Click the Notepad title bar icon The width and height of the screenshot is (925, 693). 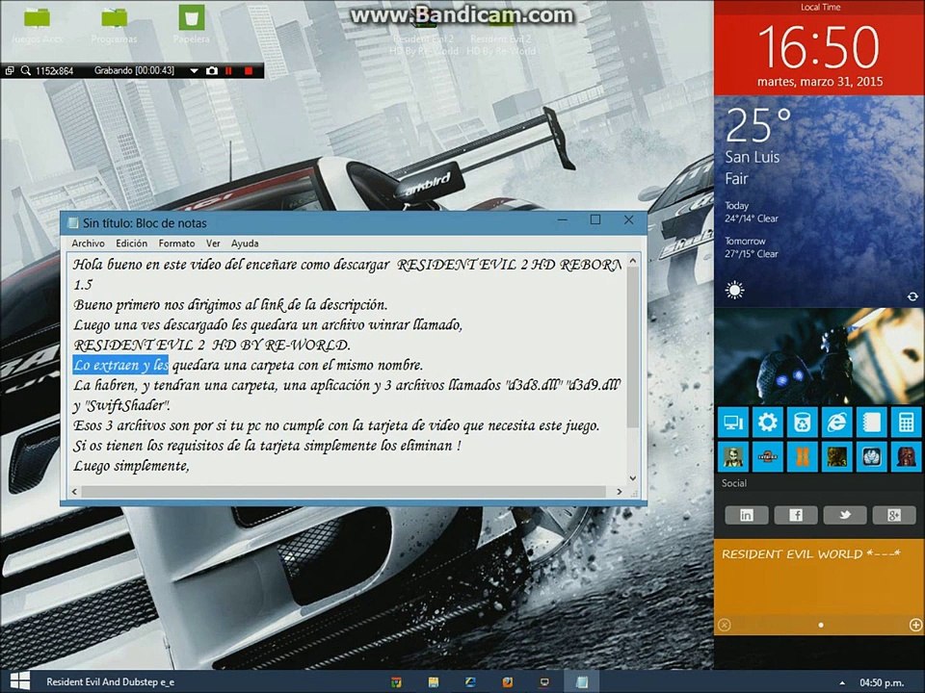(73, 222)
